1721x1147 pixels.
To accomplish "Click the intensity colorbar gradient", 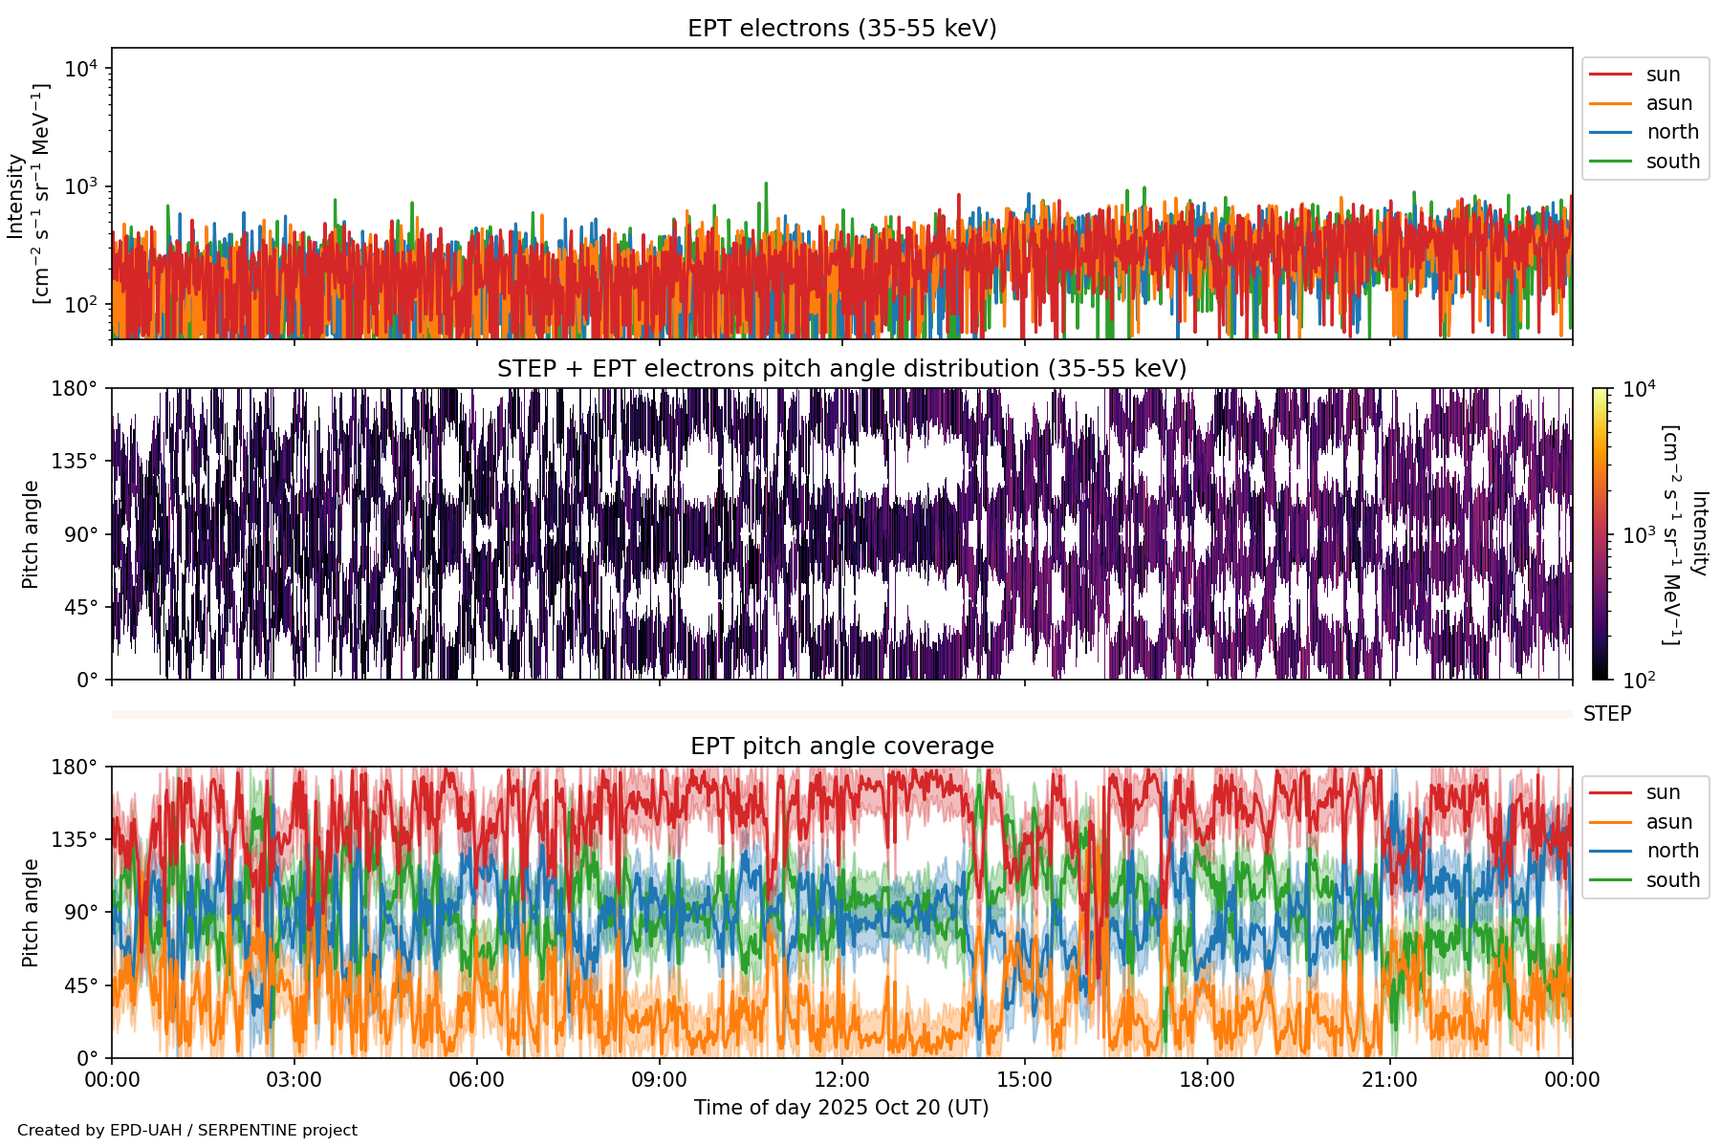I will point(1600,533).
